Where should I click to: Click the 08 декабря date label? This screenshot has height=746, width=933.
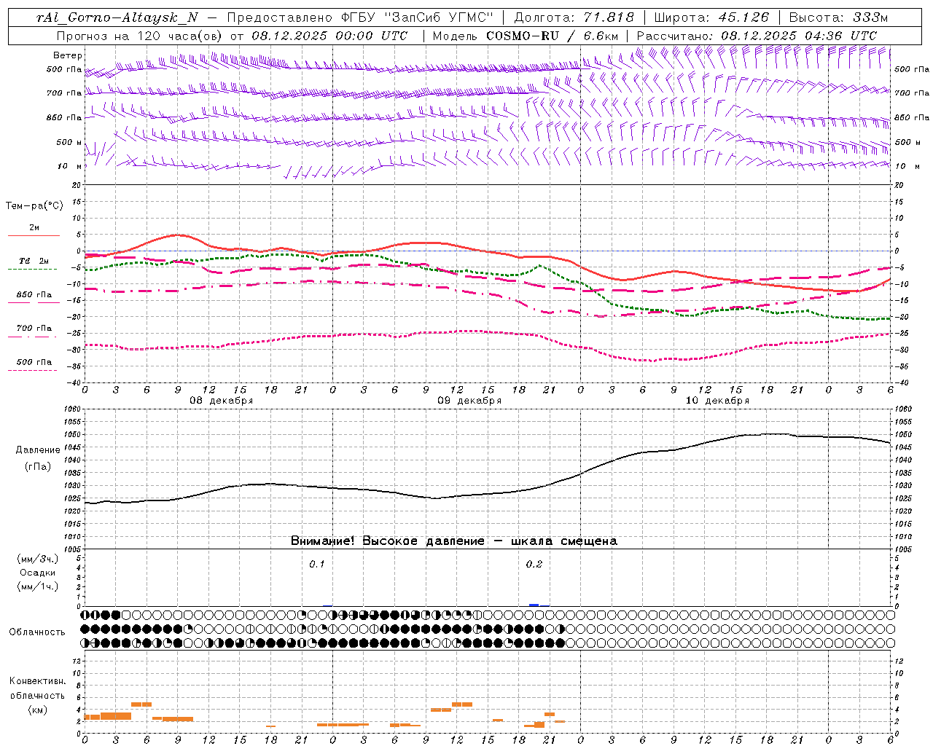coord(222,401)
